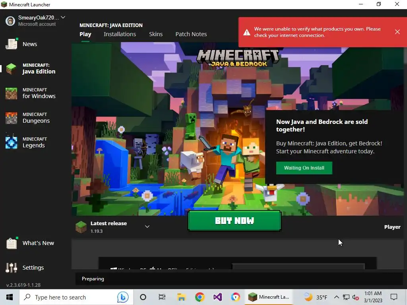Open Visual Studio from taskbar
407x305 pixels.
click(217, 297)
